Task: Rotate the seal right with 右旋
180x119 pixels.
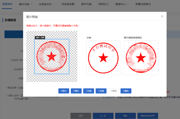Action: 101,91
